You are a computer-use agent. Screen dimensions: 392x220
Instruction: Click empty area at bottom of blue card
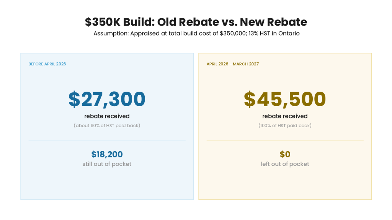[107, 184]
